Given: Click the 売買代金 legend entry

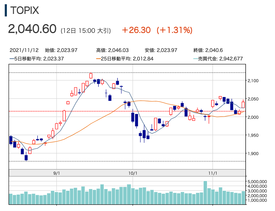Looking at the screenshot, I should 218,59.
